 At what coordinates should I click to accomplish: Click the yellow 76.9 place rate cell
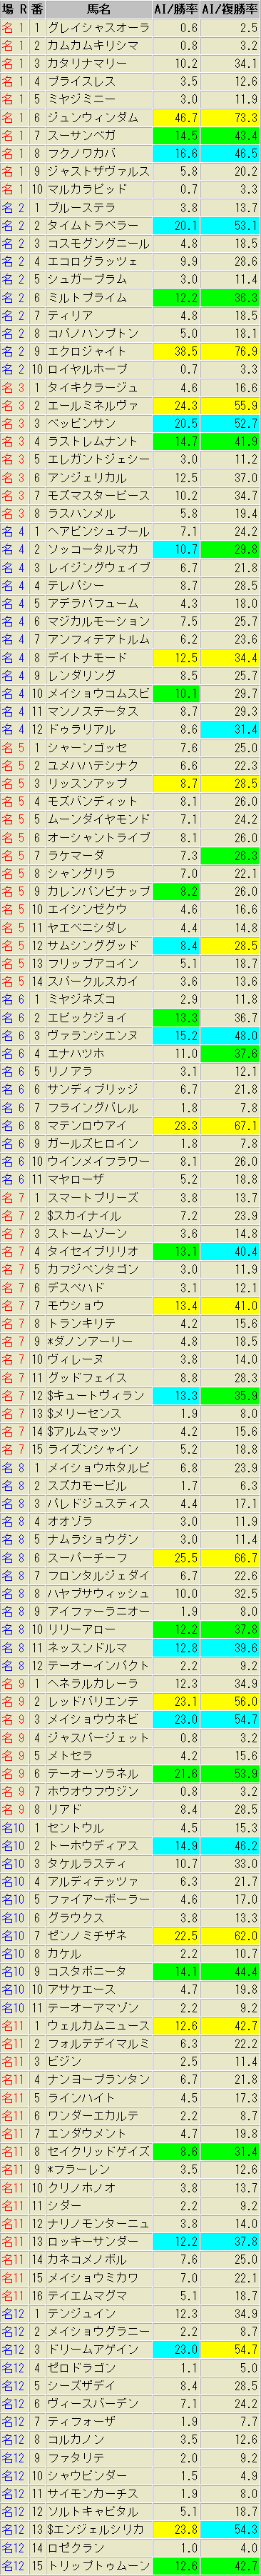[x=230, y=351]
